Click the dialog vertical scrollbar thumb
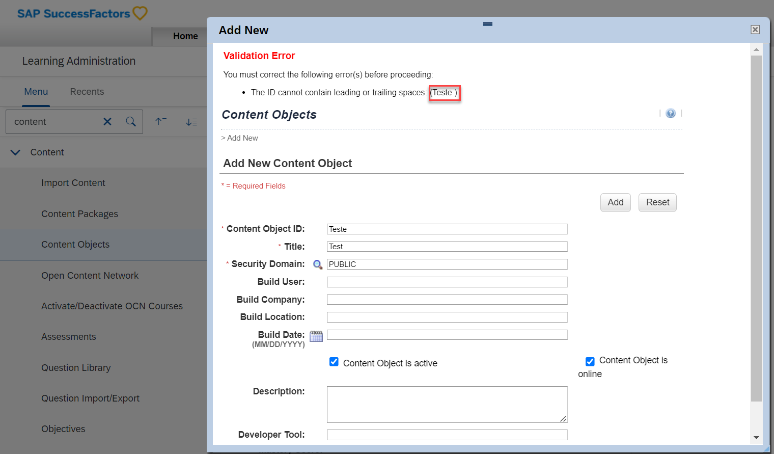The height and width of the screenshot is (454, 774). click(756, 228)
